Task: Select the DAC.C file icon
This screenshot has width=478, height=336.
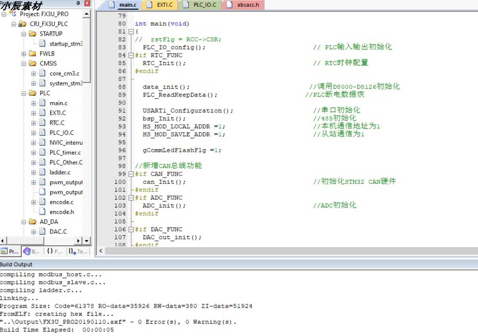Action: (x=42, y=232)
